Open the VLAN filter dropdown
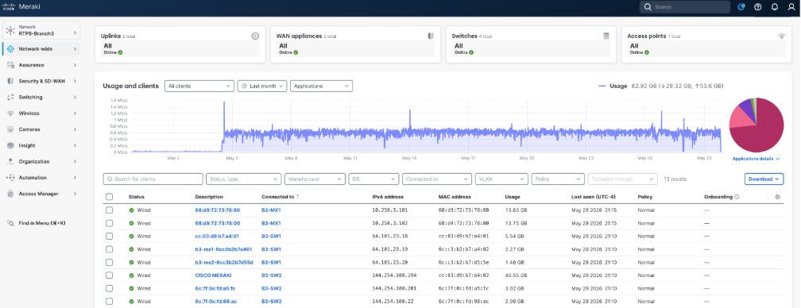The image size is (801, 308). 501,179
